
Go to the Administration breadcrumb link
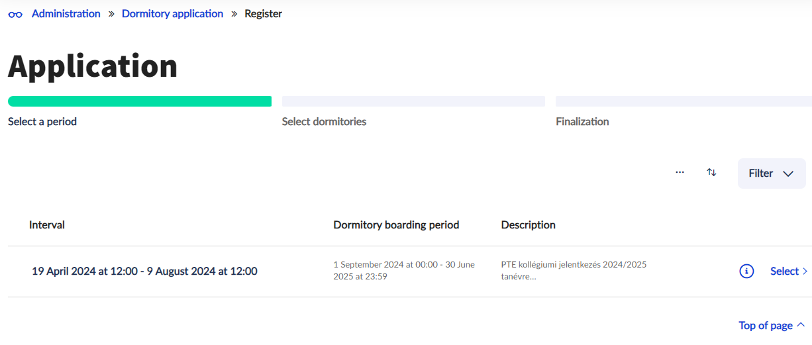pyautogui.click(x=66, y=14)
